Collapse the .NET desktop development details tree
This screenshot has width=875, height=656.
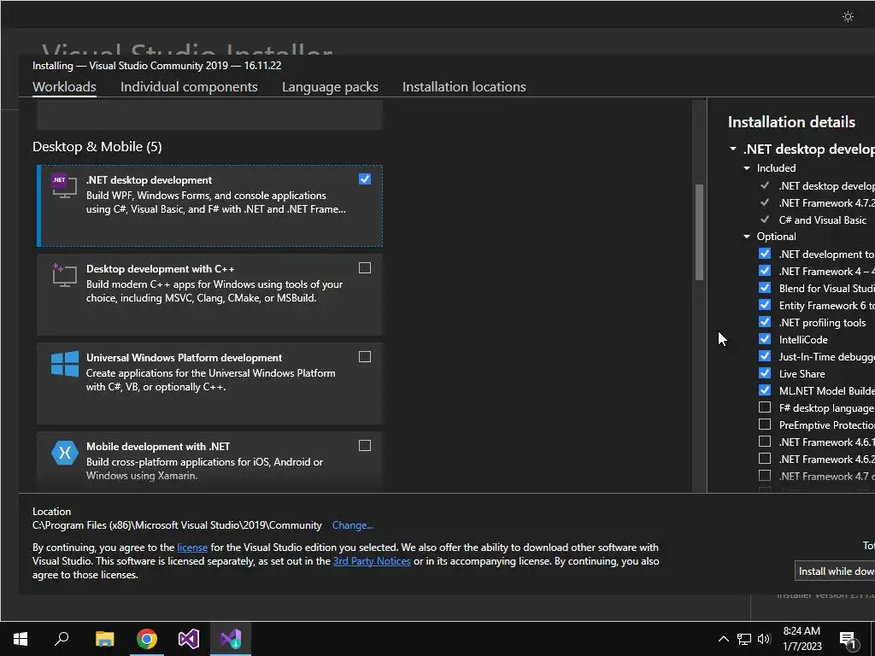[x=732, y=149]
